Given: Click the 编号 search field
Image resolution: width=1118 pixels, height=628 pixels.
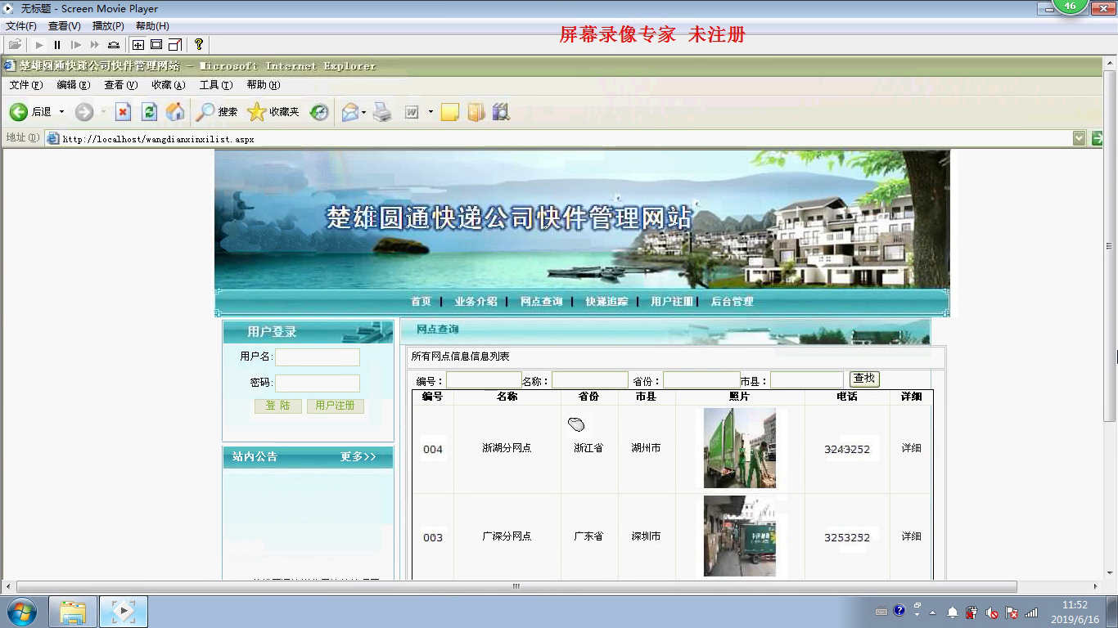Looking at the screenshot, I should pos(484,380).
